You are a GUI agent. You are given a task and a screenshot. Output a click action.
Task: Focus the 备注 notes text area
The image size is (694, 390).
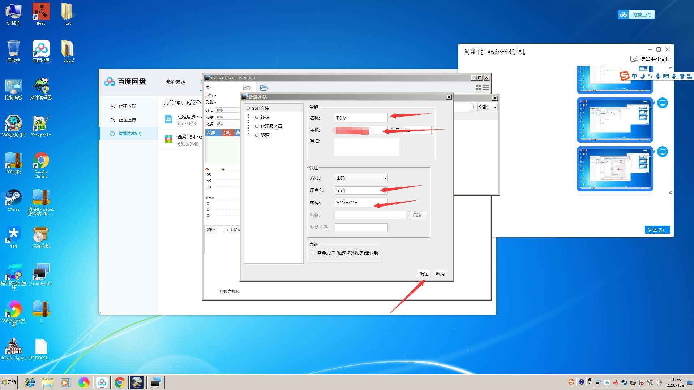pyautogui.click(x=367, y=147)
